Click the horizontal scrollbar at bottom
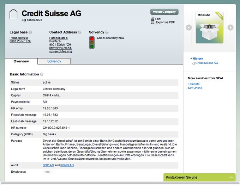The height and width of the screenshot is (185, 240). [x=120, y=183]
